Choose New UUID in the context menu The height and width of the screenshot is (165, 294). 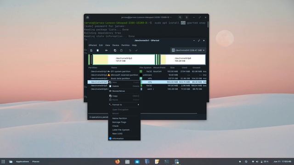pyautogui.click(x=124, y=134)
